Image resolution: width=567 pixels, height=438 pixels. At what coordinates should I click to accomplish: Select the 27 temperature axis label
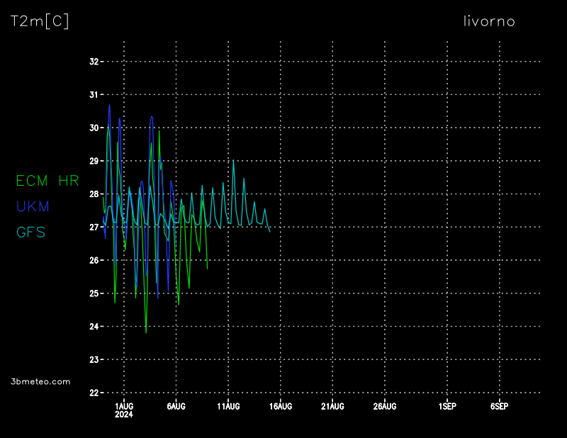[x=94, y=228]
